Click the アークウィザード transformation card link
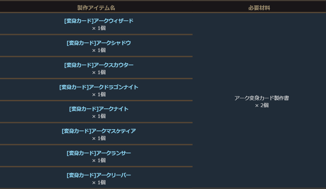This screenshot has width=326, height=189. [x=99, y=21]
